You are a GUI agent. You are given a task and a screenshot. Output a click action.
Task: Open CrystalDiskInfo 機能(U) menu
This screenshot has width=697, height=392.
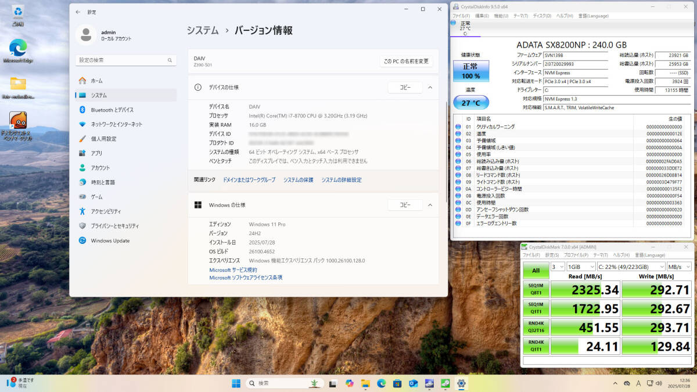click(x=501, y=16)
